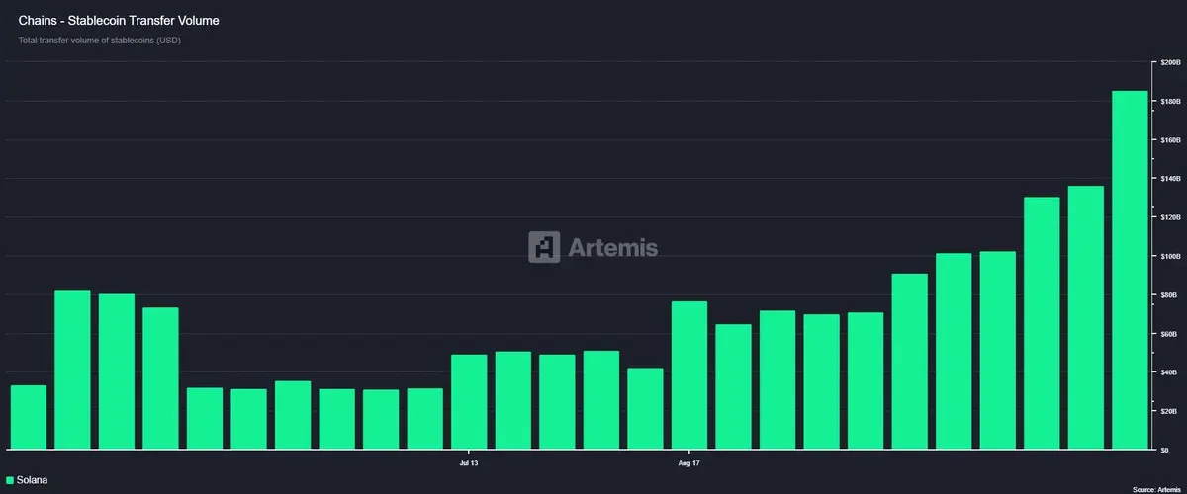The width and height of the screenshot is (1187, 494).
Task: Click the green Solana legend color swatch
Action: coord(10,480)
